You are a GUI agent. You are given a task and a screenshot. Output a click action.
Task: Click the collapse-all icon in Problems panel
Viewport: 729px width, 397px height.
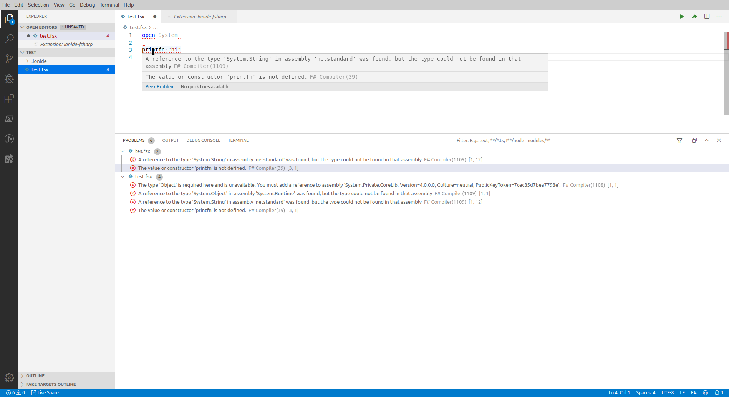(694, 141)
